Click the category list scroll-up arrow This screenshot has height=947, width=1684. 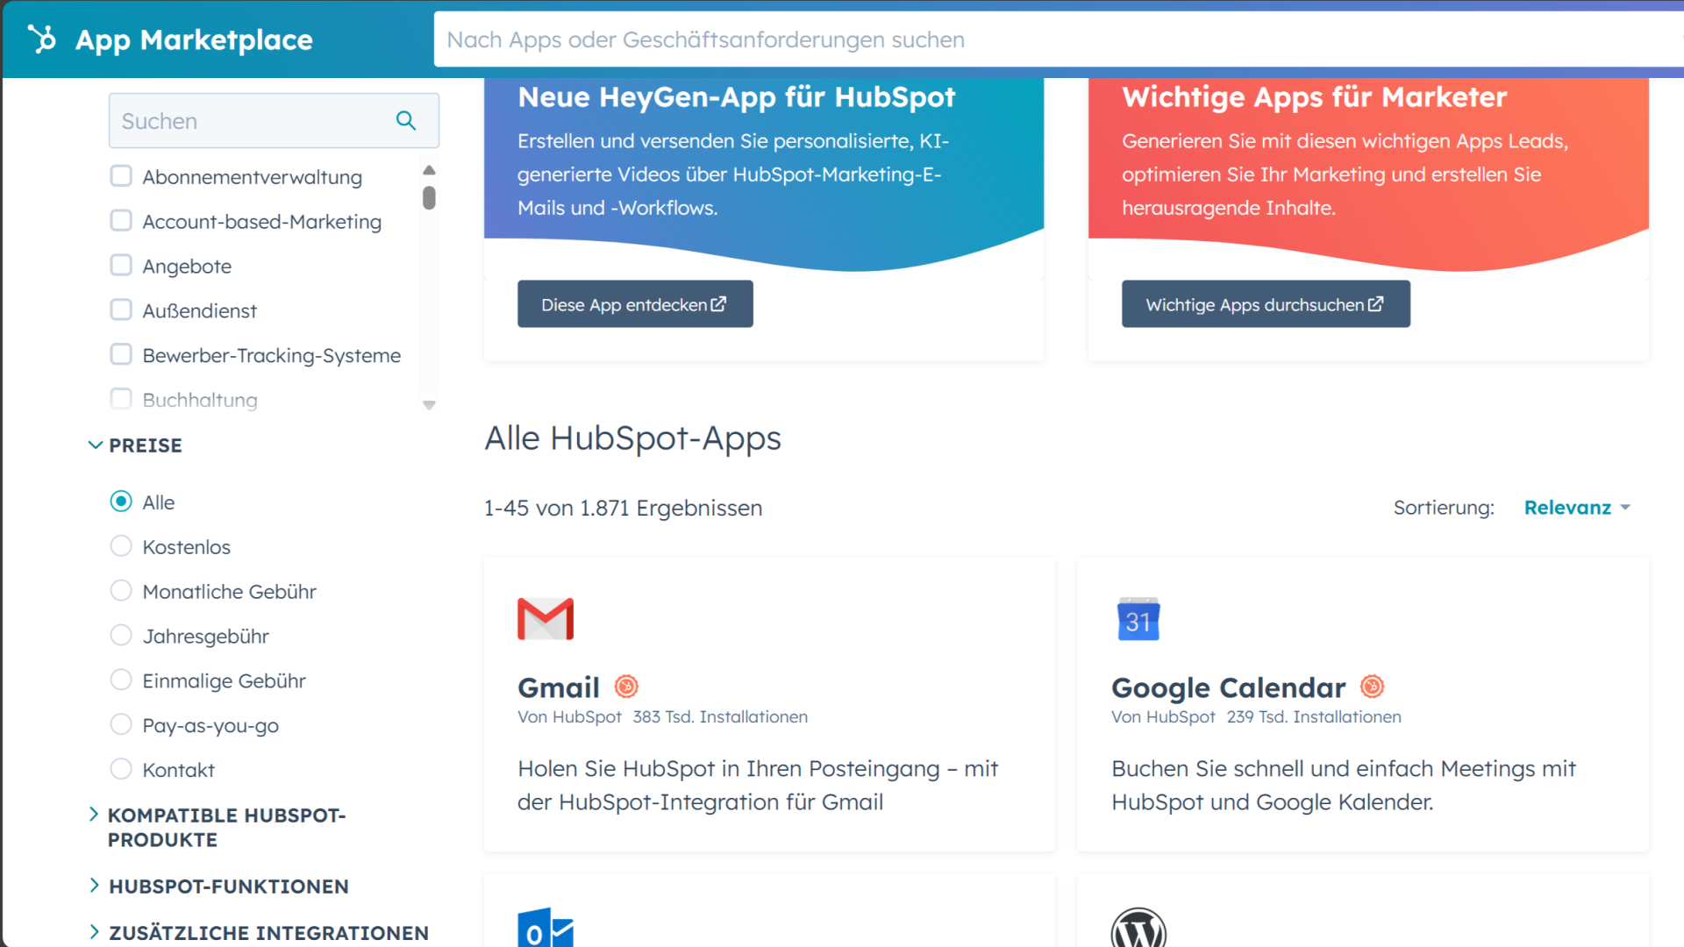click(429, 170)
